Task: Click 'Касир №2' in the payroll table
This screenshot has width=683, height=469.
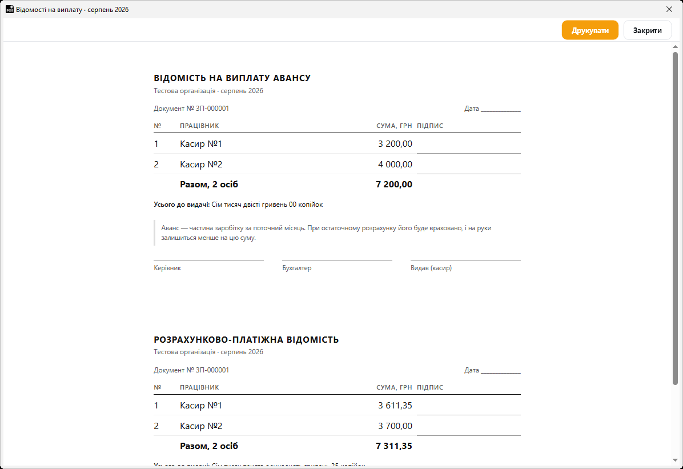Action: coord(201,426)
